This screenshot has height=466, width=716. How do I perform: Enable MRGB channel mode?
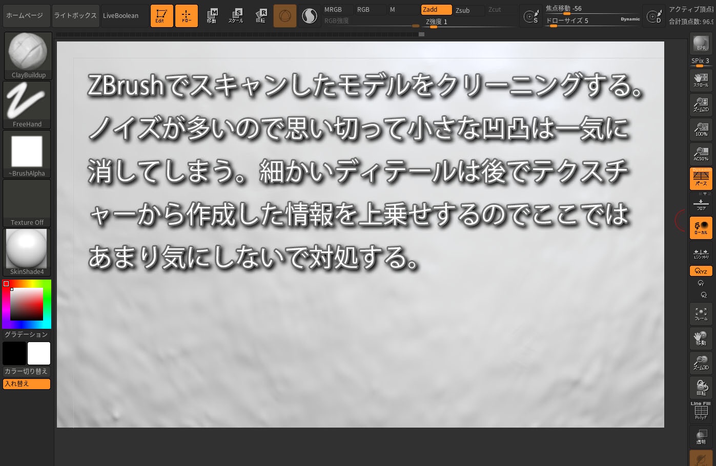pos(338,10)
